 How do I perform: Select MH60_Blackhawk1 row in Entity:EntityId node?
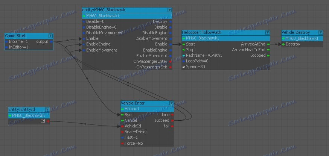[x=29, y=115]
